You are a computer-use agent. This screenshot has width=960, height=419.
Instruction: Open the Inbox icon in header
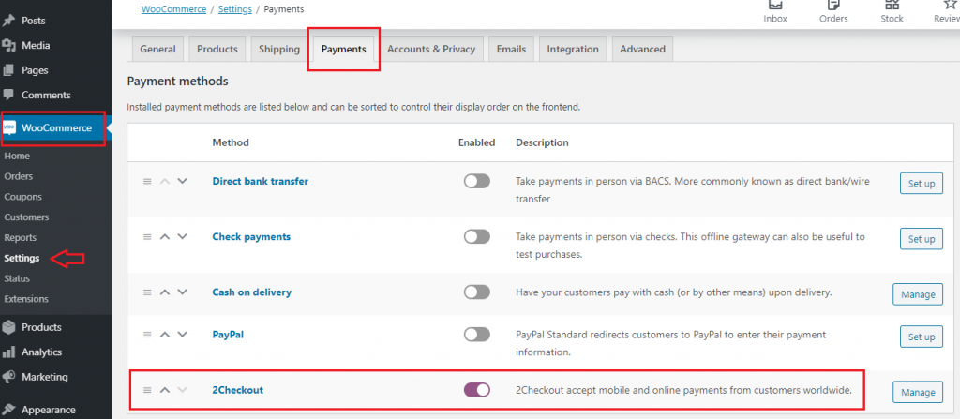(775, 11)
